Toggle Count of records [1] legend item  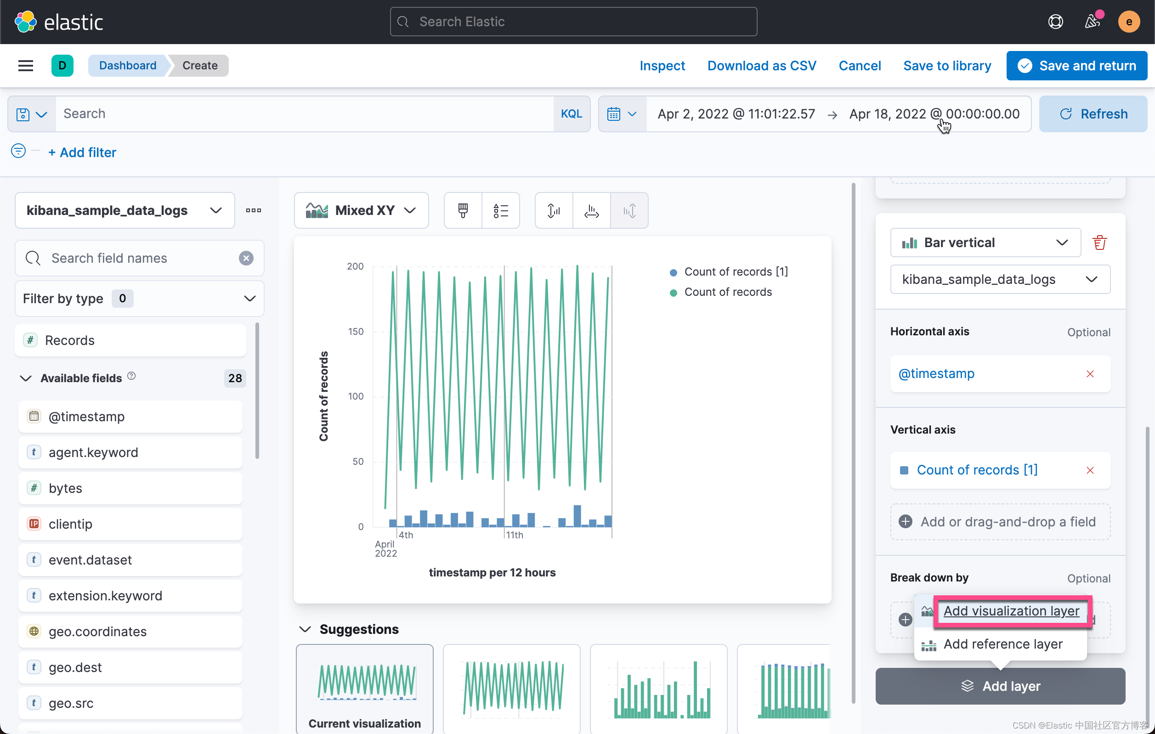[735, 272]
